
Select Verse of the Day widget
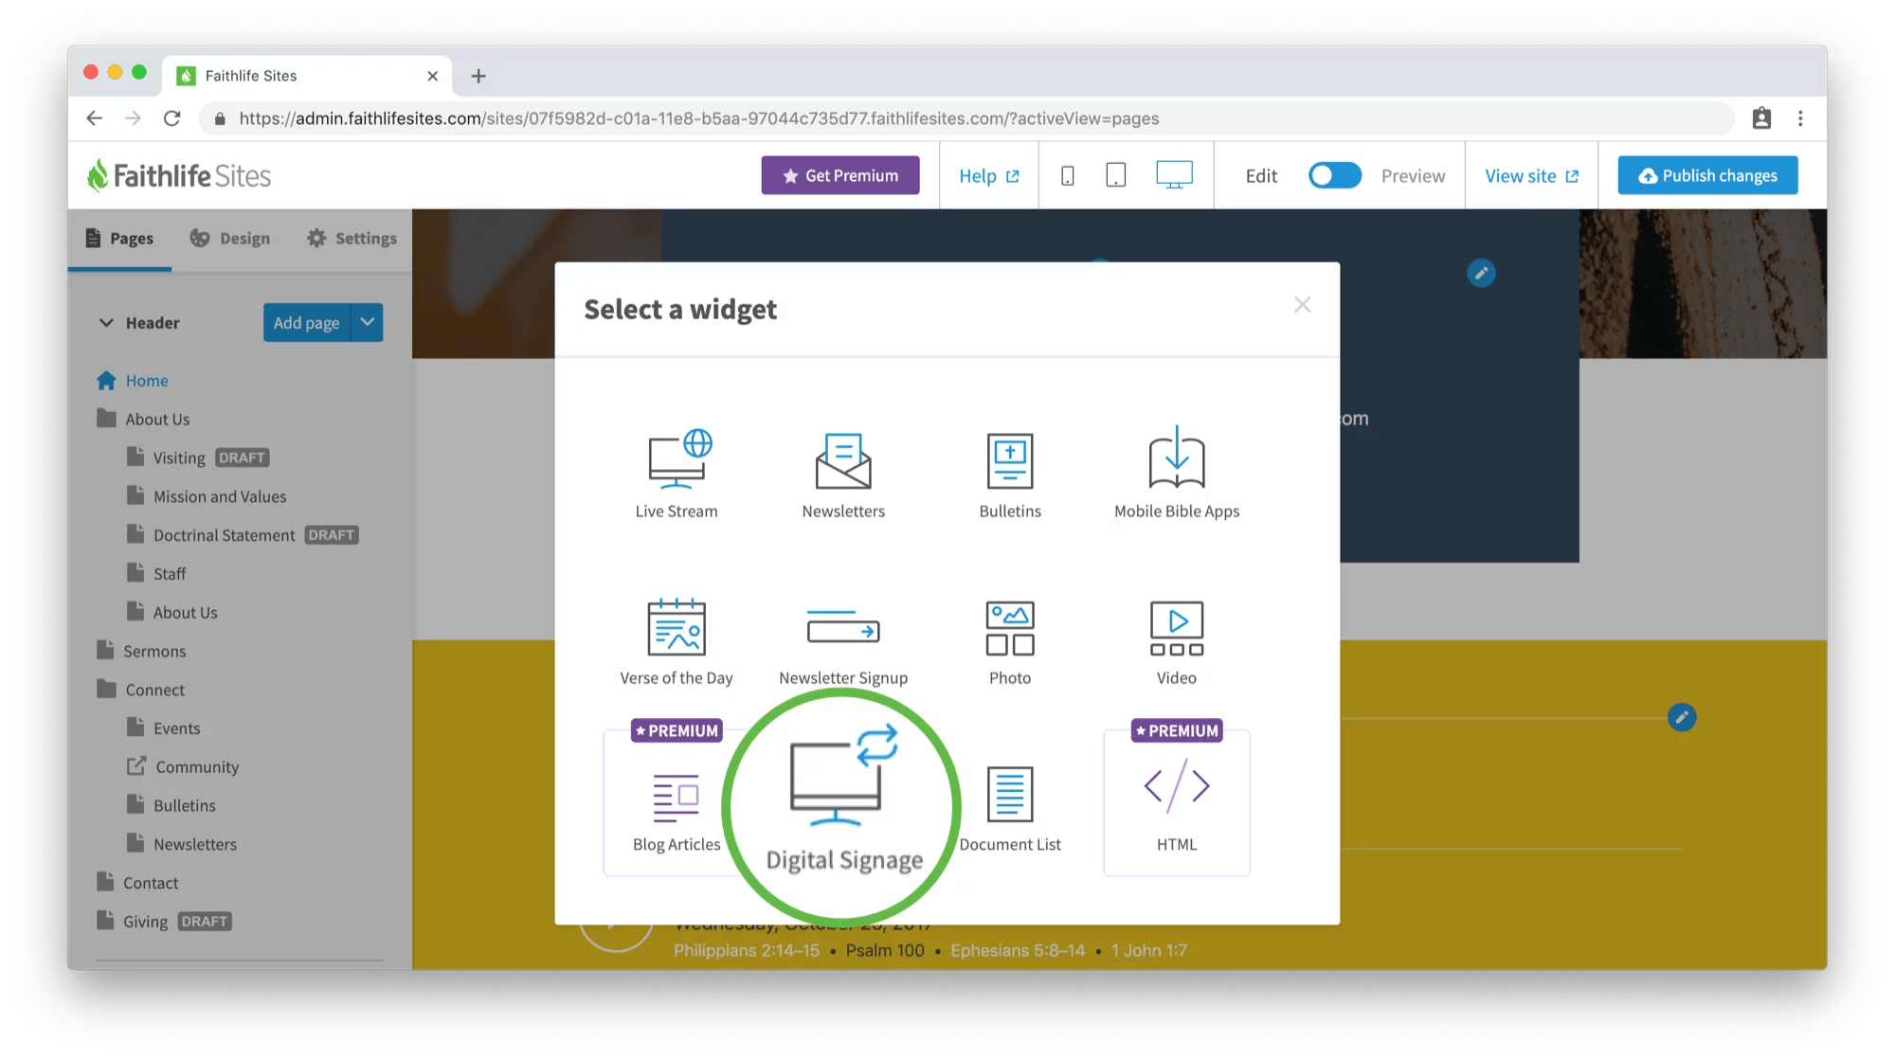click(x=676, y=627)
